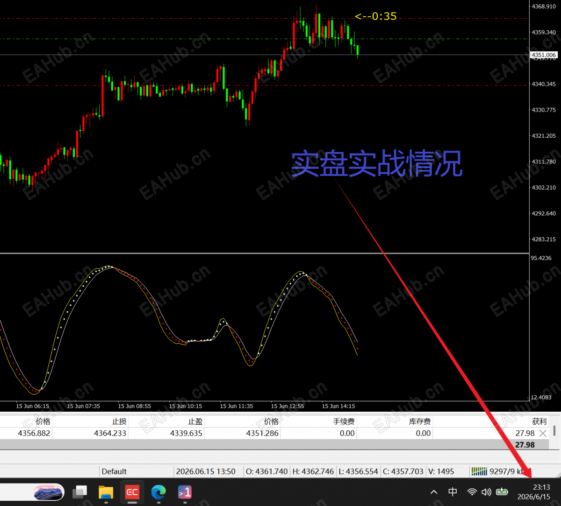561x506 pixels.
Task: Click the 15 Jun 06:15 time axis label
Action: (32, 406)
